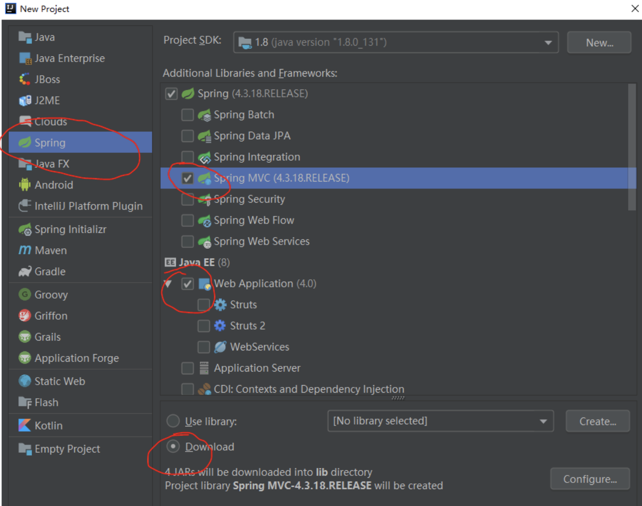This screenshot has width=642, height=506.
Task: Pick the Grails project icon
Action: pyautogui.click(x=25, y=337)
